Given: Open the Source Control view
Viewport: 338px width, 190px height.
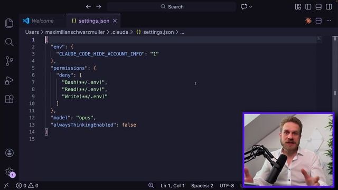Looking at the screenshot, I should (10, 61).
